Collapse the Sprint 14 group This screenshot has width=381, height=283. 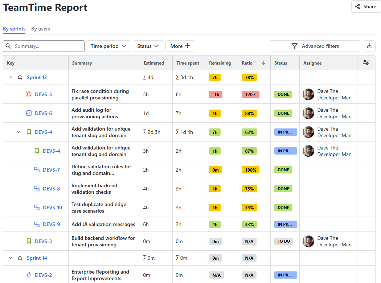(11, 258)
